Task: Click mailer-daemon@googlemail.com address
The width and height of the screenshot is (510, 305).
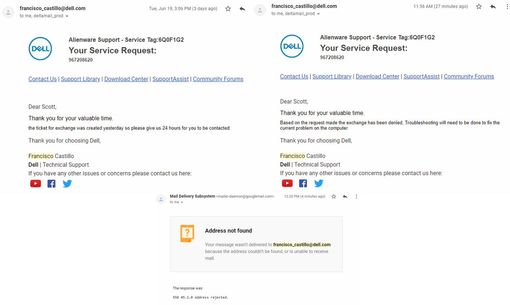Action: [x=245, y=196]
